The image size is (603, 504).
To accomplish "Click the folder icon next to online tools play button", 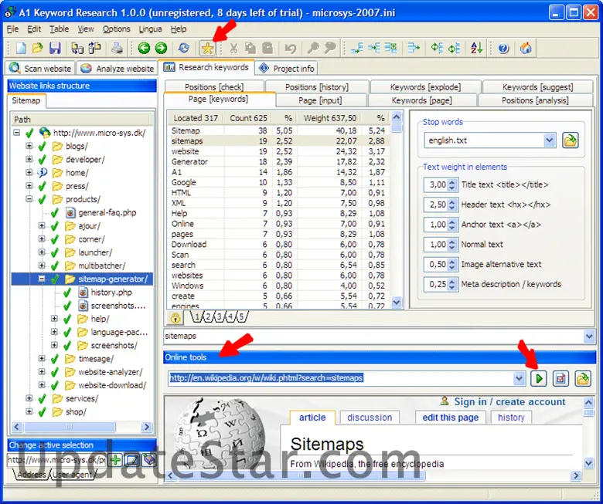I will coord(583,379).
